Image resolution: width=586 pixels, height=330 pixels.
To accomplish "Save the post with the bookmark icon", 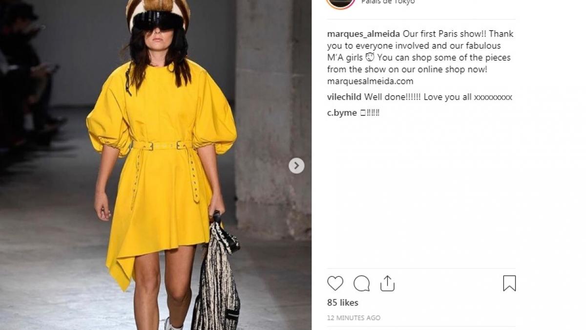I will pyautogui.click(x=509, y=283).
